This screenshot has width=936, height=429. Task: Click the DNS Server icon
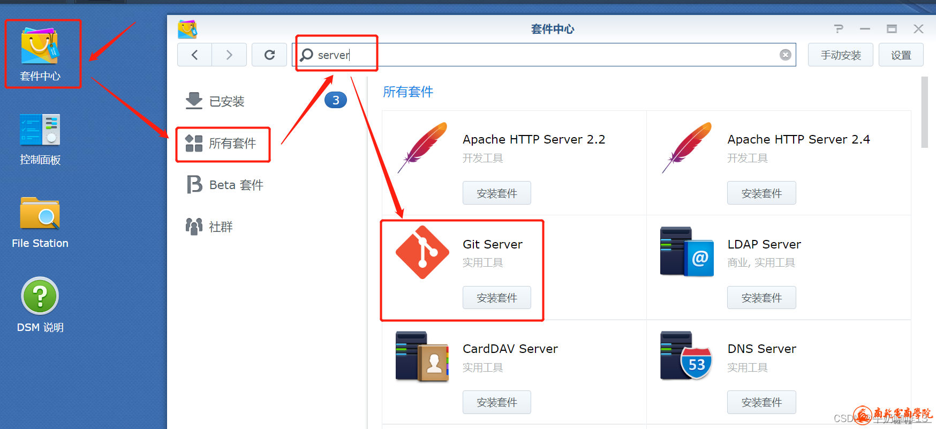(687, 356)
